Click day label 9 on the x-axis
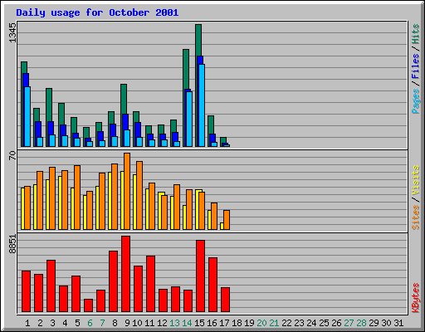This screenshot has width=425, height=332. (x=127, y=323)
